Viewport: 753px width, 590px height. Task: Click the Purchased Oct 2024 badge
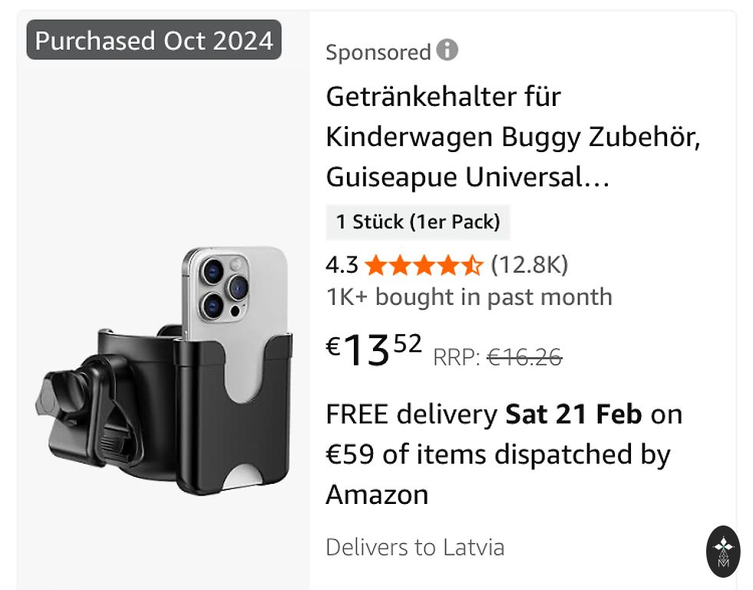[154, 40]
